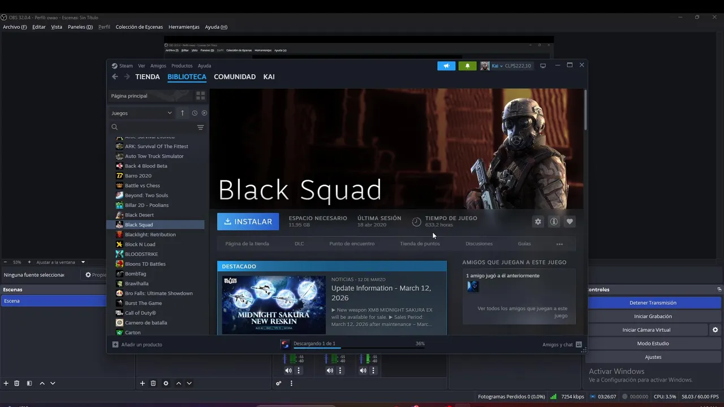Viewport: 724px width, 407px height.
Task: Open OBS Archivo menu
Action: (15, 27)
